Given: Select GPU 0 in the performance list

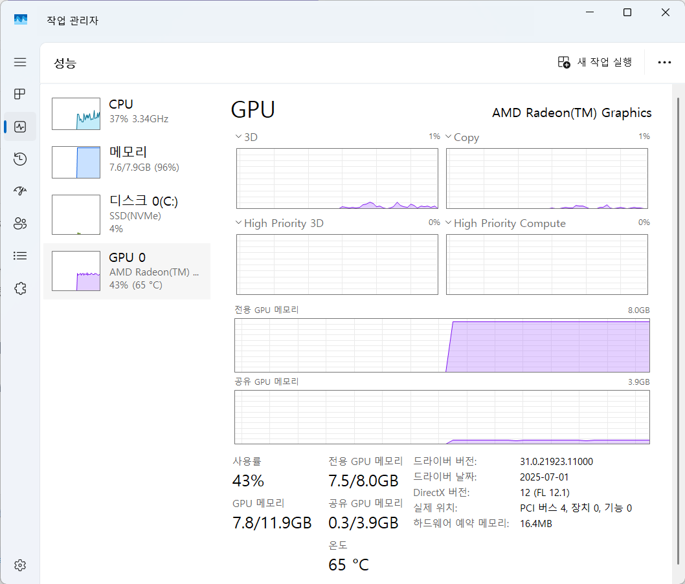Looking at the screenshot, I should point(127,271).
